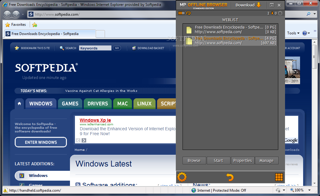Screen dimensions: 320x196
Task: Click the Browse button
Action: pos(194,160)
